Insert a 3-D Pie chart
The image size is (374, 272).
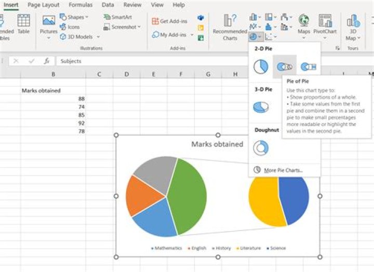pos(260,107)
